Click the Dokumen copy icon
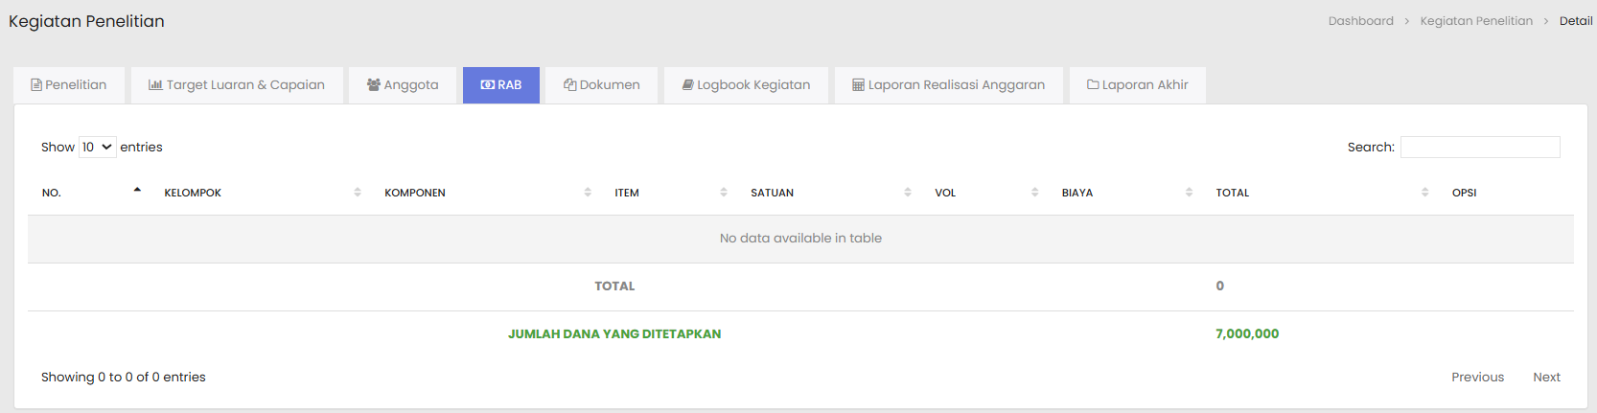This screenshot has width=1597, height=413. pos(569,85)
